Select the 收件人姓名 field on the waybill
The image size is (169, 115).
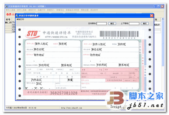99,44
